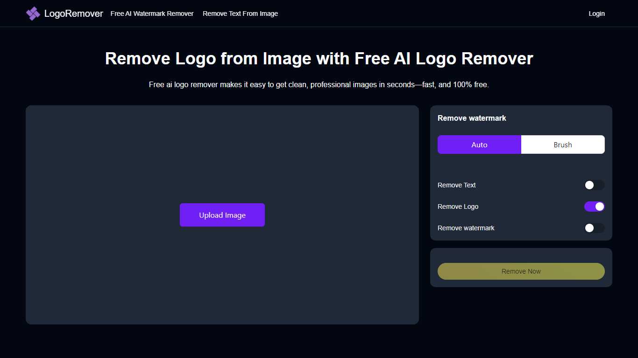Click the subtitle text under the headline
This screenshot has width=638, height=358.
tap(319, 84)
